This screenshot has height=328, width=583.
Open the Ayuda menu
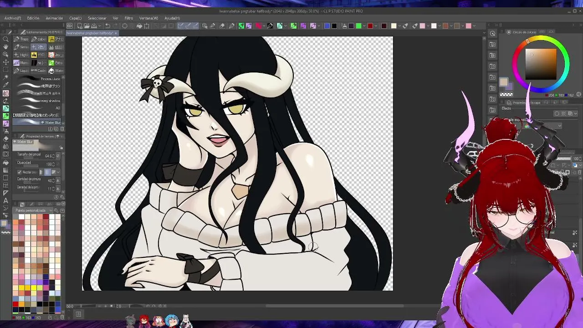(172, 18)
